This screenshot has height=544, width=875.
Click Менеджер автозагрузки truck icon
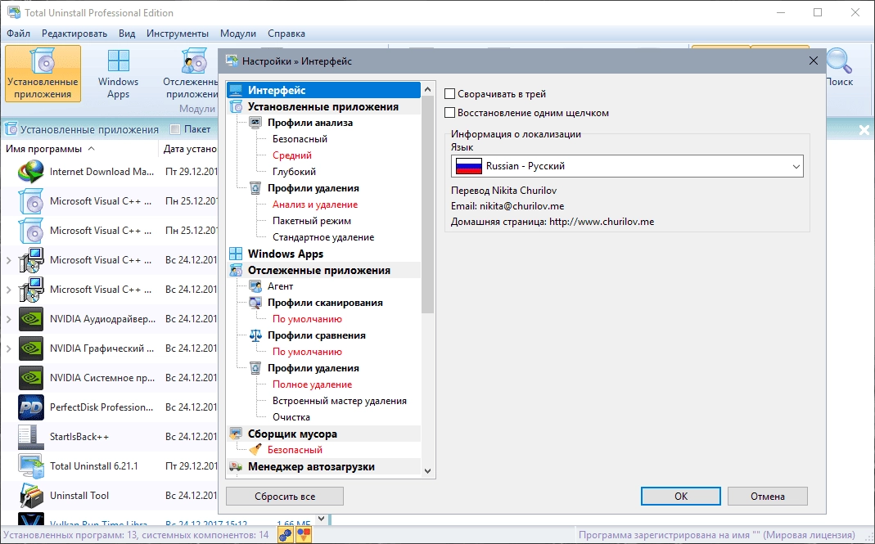[236, 466]
